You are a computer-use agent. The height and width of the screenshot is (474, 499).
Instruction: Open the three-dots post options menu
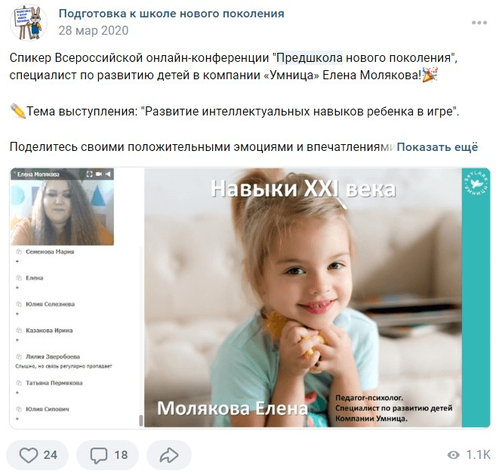pos(479,23)
